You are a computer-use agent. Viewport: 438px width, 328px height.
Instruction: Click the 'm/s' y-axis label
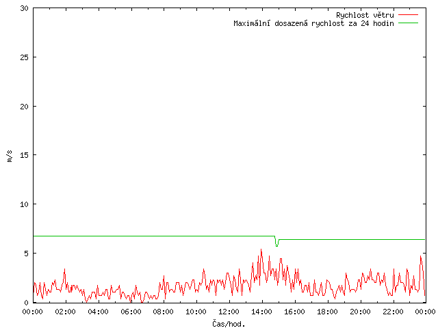click(x=10, y=156)
